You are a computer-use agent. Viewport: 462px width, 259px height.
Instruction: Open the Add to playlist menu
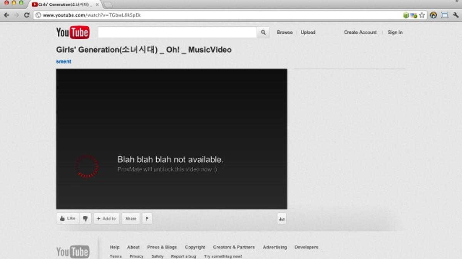pos(106,219)
